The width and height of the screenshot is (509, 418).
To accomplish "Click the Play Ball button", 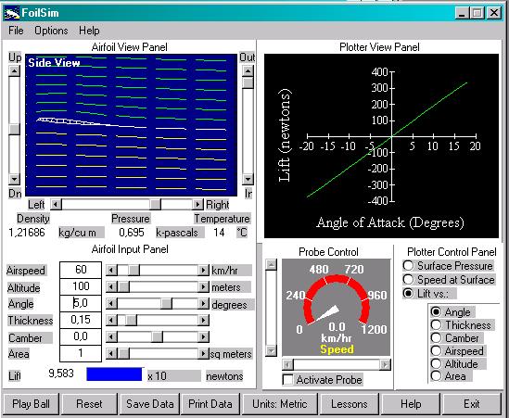I will click(x=31, y=404).
